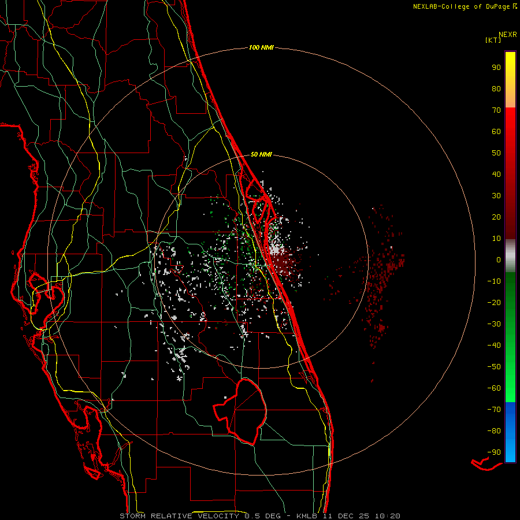Click the "-20" value on the velocity scale
520x520 pixels.
494,303
